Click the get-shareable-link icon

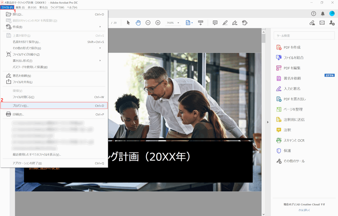pyautogui.click(x=312, y=23)
